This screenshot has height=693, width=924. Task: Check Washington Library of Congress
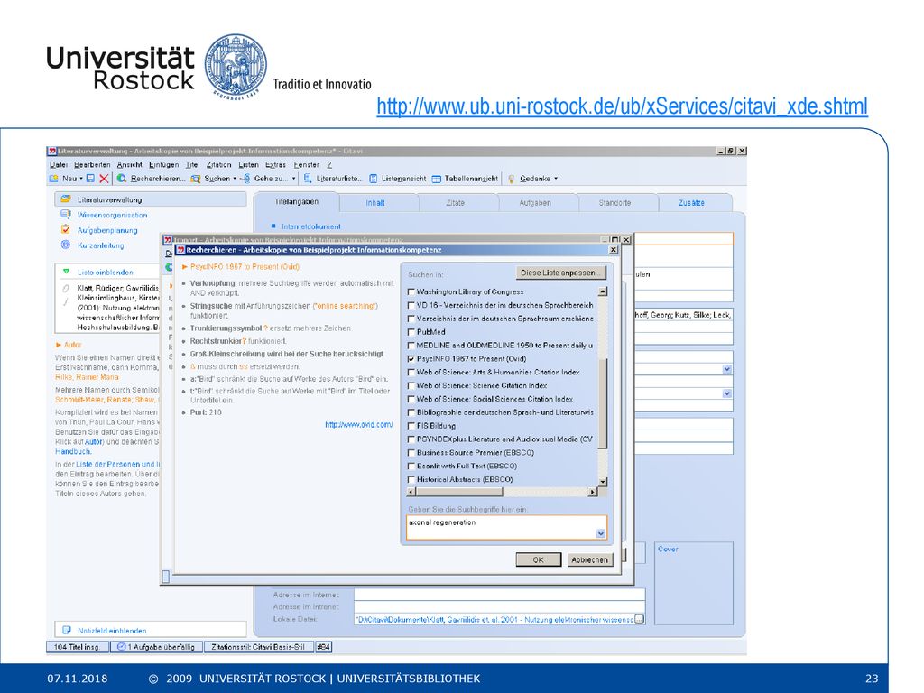tap(411, 291)
